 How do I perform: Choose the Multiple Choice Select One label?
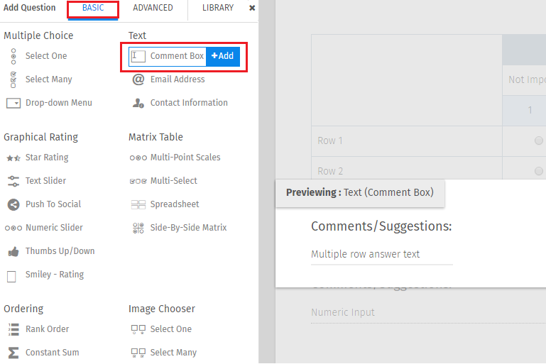[x=46, y=56]
